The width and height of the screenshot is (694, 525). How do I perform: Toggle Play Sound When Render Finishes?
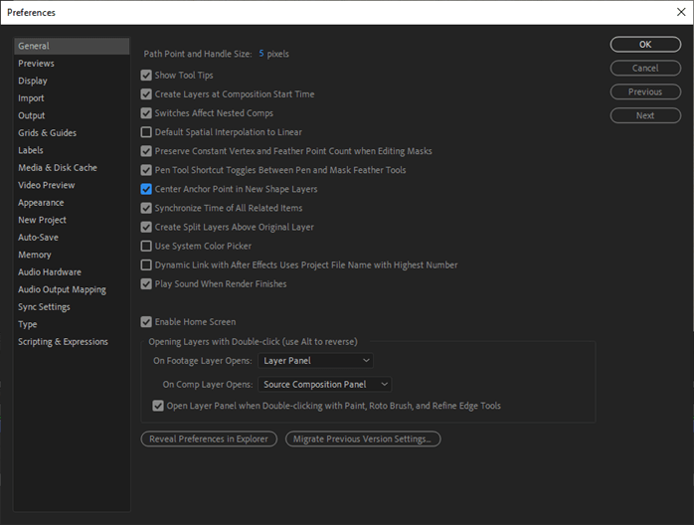pos(147,283)
